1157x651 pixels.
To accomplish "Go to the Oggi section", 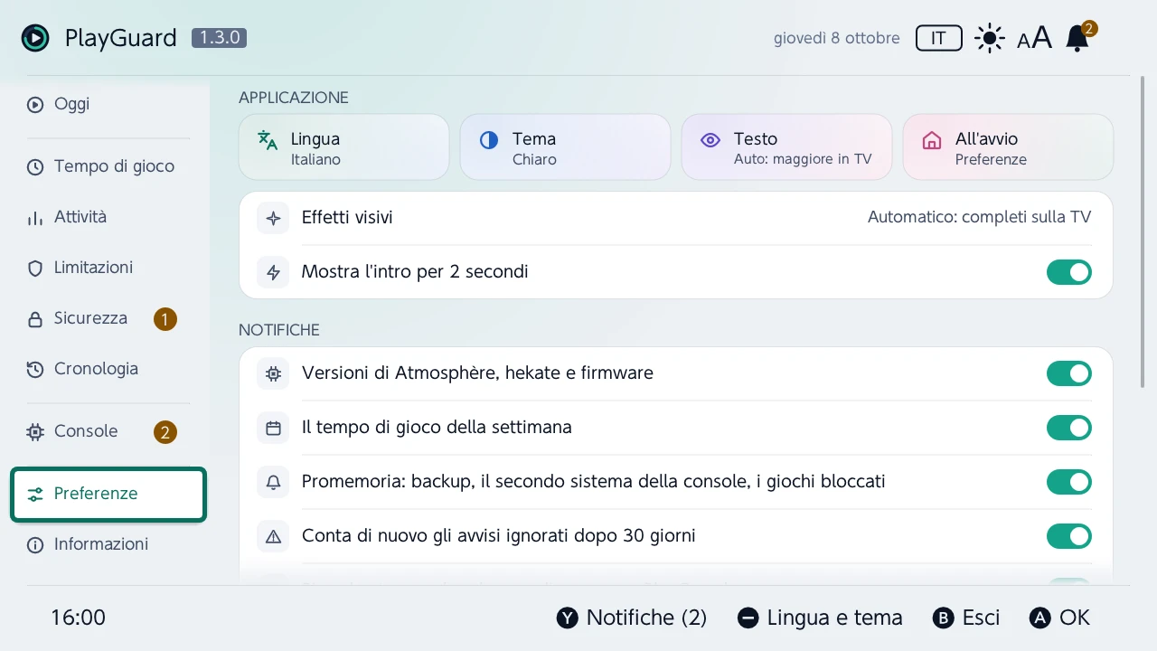I will (x=108, y=104).
